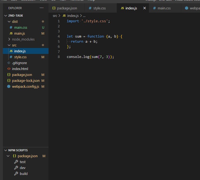Click the wrench icon of the dev script
The width and height of the screenshot is (200, 180).
[x=16, y=168]
